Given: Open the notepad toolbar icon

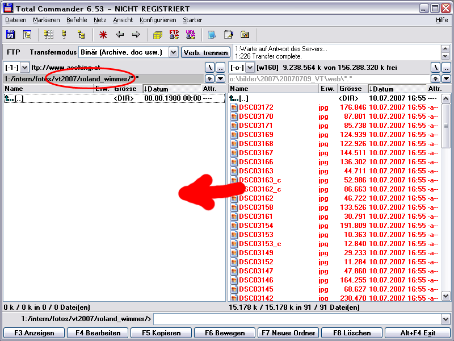Looking at the screenshot, I should click(229, 35).
